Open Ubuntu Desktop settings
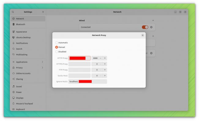 pos(28,37)
